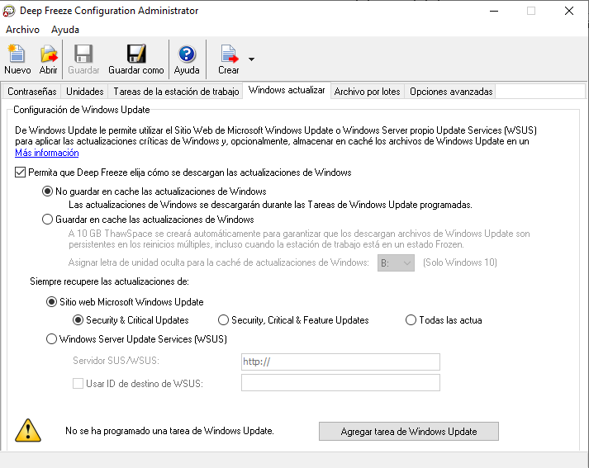Viewport: 589px width, 468px height.
Task: Click the yellow warning triangle icon
Action: [x=28, y=430]
